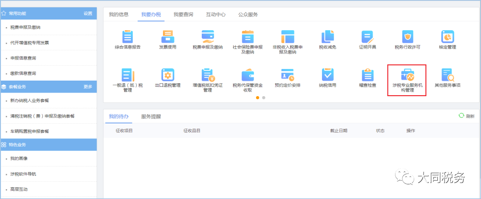
Task: Open 我的画像 link
Action: 19,158
